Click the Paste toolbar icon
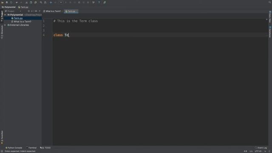This screenshot has height=153, width=272. pyautogui.click(x=35, y=3)
